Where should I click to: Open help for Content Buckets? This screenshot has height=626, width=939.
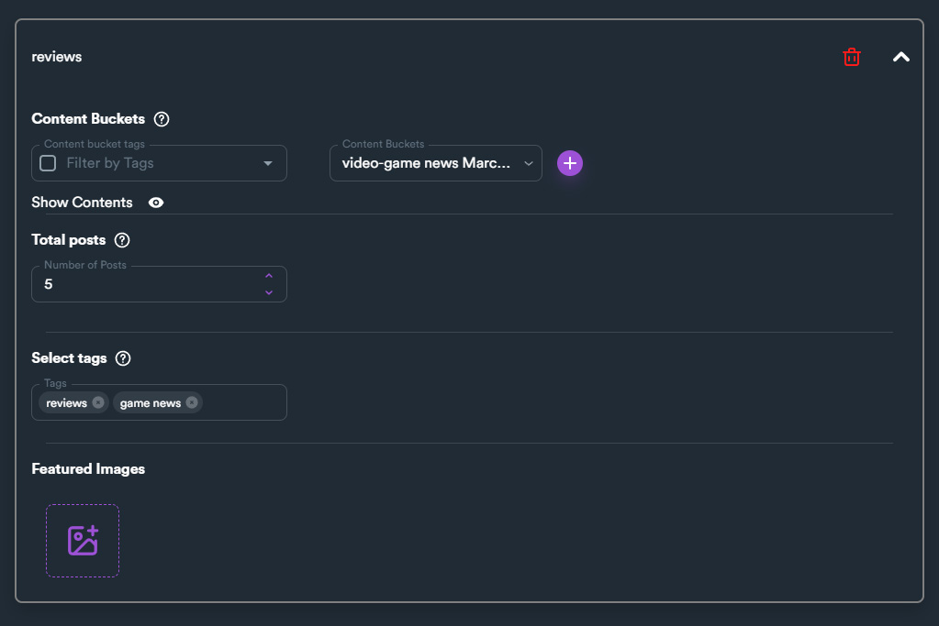coord(162,119)
